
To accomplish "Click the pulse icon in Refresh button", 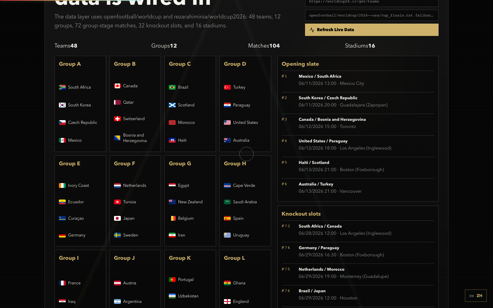I will coord(312,30).
